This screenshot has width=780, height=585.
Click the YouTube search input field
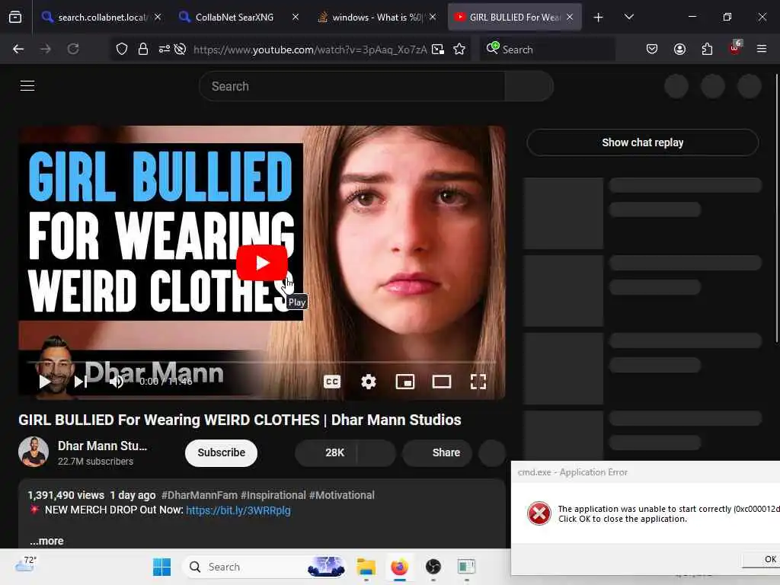click(352, 86)
